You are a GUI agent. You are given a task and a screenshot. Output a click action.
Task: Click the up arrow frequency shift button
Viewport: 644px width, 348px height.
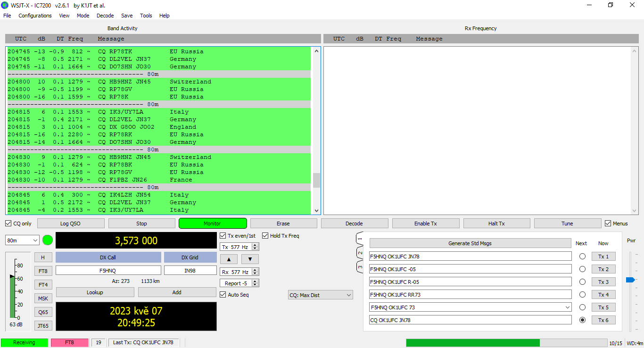229,259
